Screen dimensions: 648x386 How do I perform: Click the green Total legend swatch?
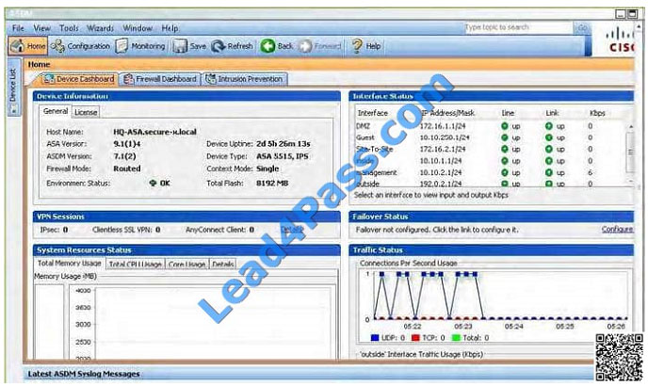tap(456, 338)
